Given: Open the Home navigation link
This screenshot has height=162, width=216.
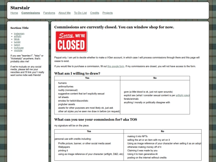Looking at the screenshot, I should point(14,13).
